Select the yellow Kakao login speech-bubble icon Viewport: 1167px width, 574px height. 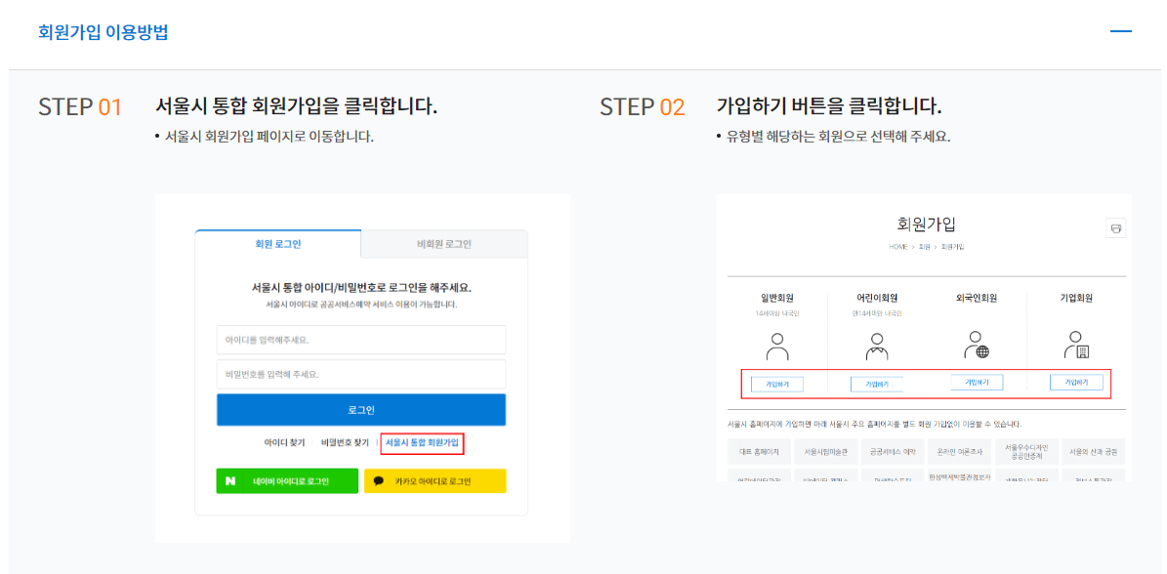click(x=380, y=480)
